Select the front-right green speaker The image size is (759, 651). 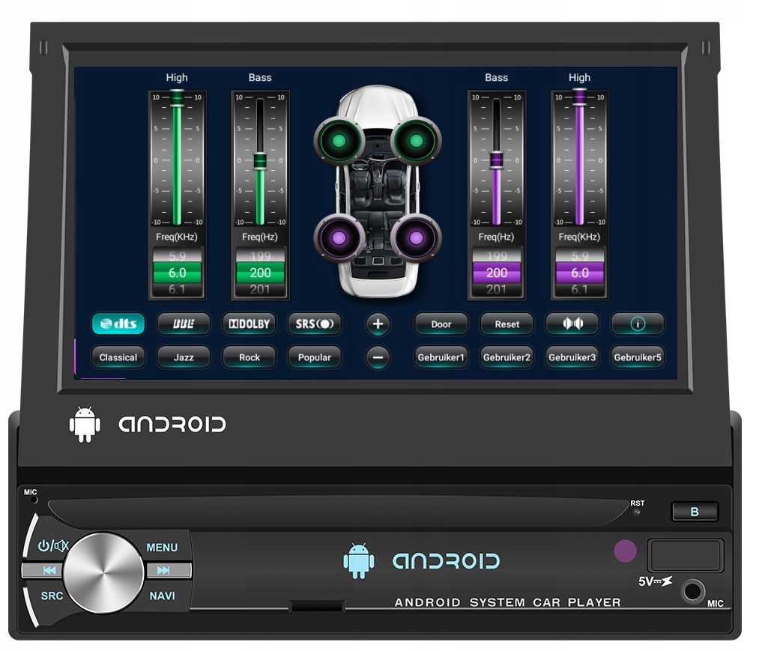[417, 141]
